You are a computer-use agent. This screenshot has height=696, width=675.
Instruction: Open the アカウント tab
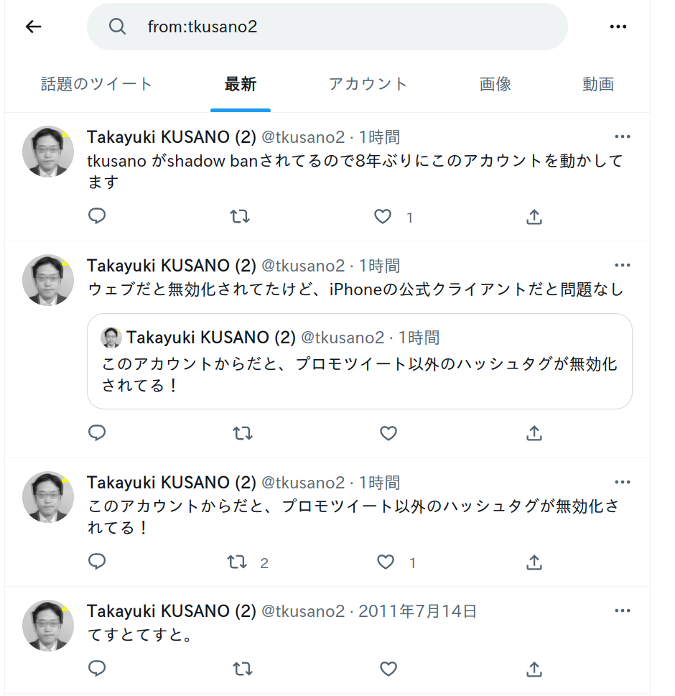(x=368, y=84)
